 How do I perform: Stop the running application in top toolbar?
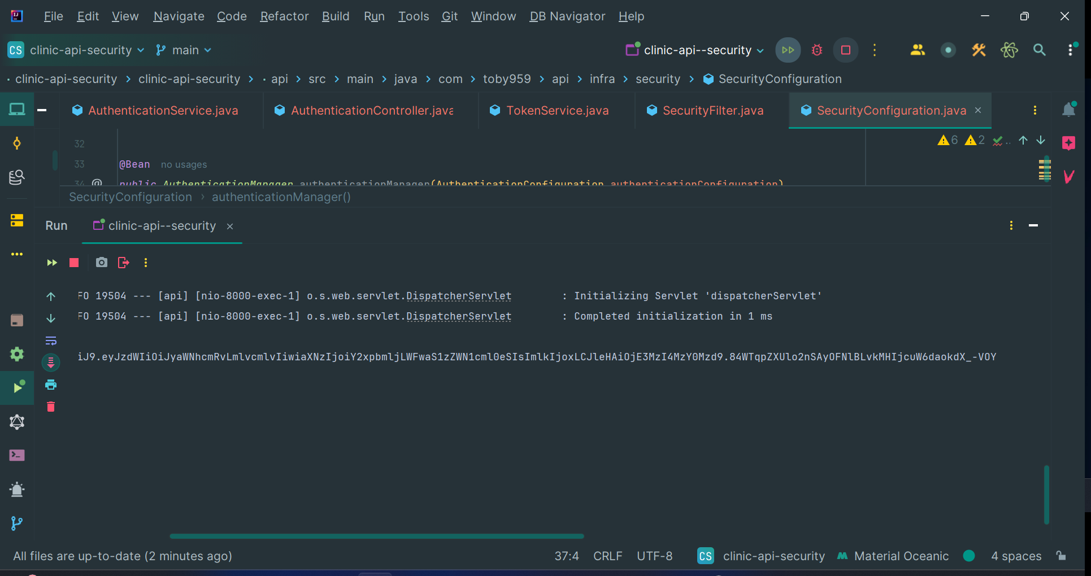(x=846, y=50)
